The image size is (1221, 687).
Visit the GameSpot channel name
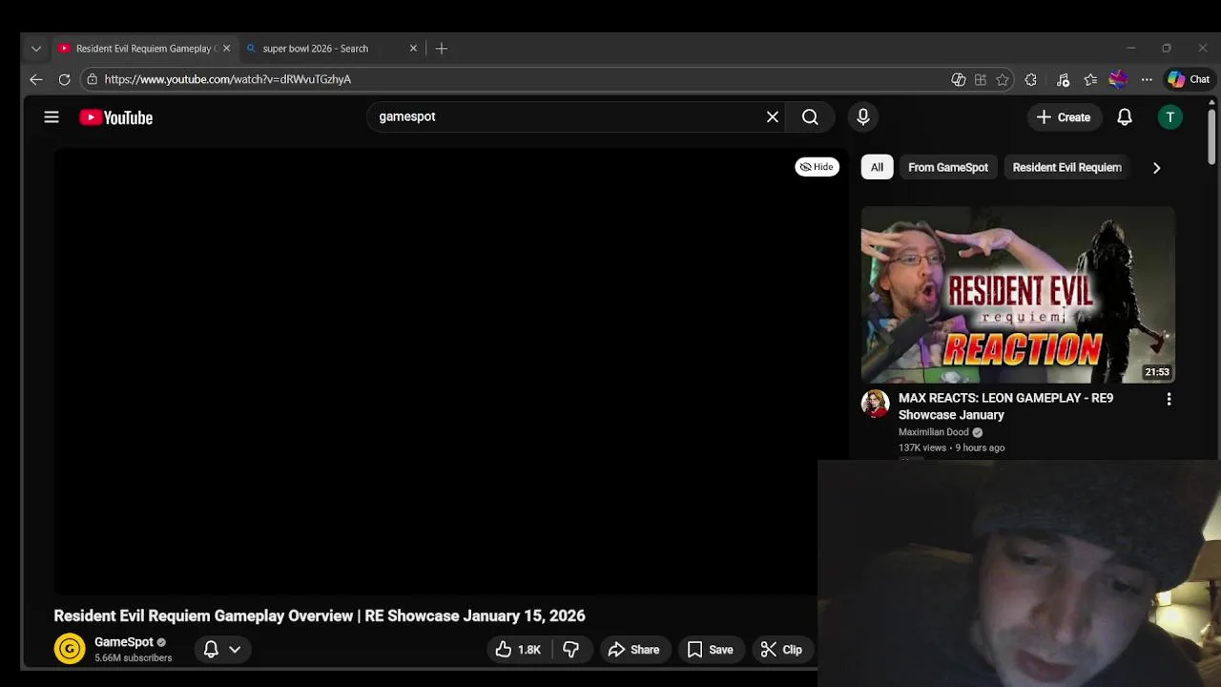124,642
